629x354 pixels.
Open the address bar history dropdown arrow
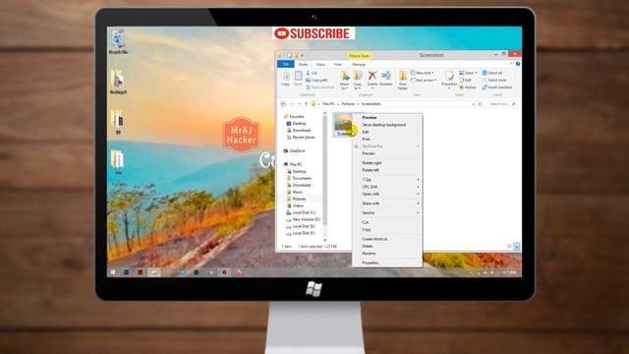coord(474,104)
